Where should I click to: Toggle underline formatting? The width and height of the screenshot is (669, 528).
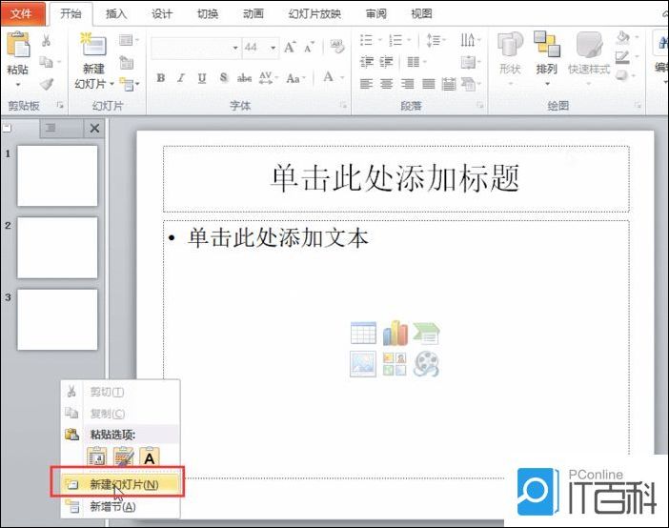pyautogui.click(x=202, y=78)
